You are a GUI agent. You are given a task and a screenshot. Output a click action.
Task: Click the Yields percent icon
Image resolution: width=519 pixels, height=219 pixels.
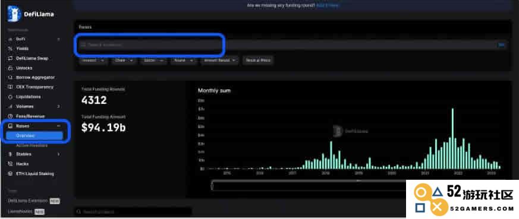coord(10,49)
